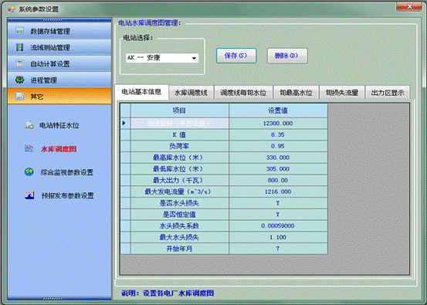Select the value 330.000
427x305 pixels.
pos(278,158)
